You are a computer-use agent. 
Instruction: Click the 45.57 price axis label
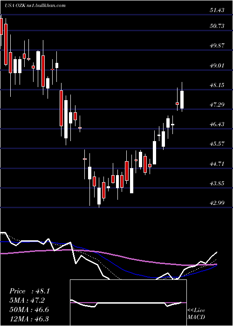click(x=217, y=143)
